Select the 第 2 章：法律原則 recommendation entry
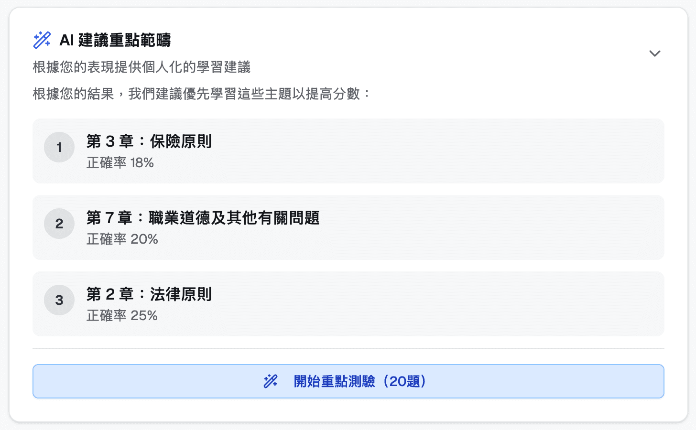The width and height of the screenshot is (696, 430). coord(348,304)
